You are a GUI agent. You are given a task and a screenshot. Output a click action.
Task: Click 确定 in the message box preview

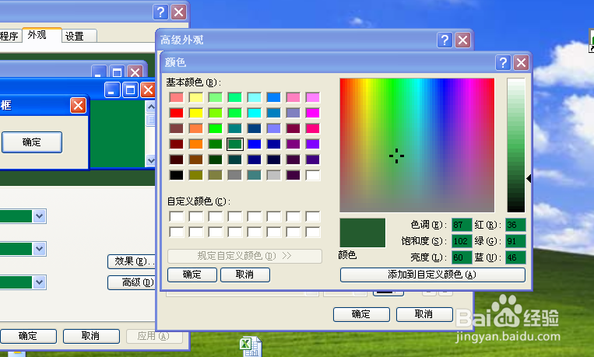click(32, 142)
